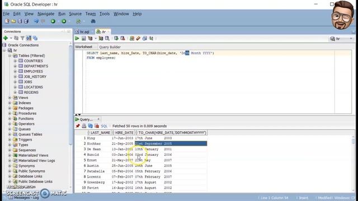Screen dimensions: 358x201
Task: Close the Query Result tab
Action: pyautogui.click(x=98, y=119)
